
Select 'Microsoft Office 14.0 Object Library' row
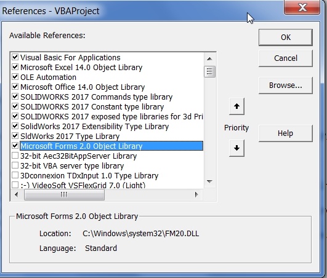[x=83, y=87]
